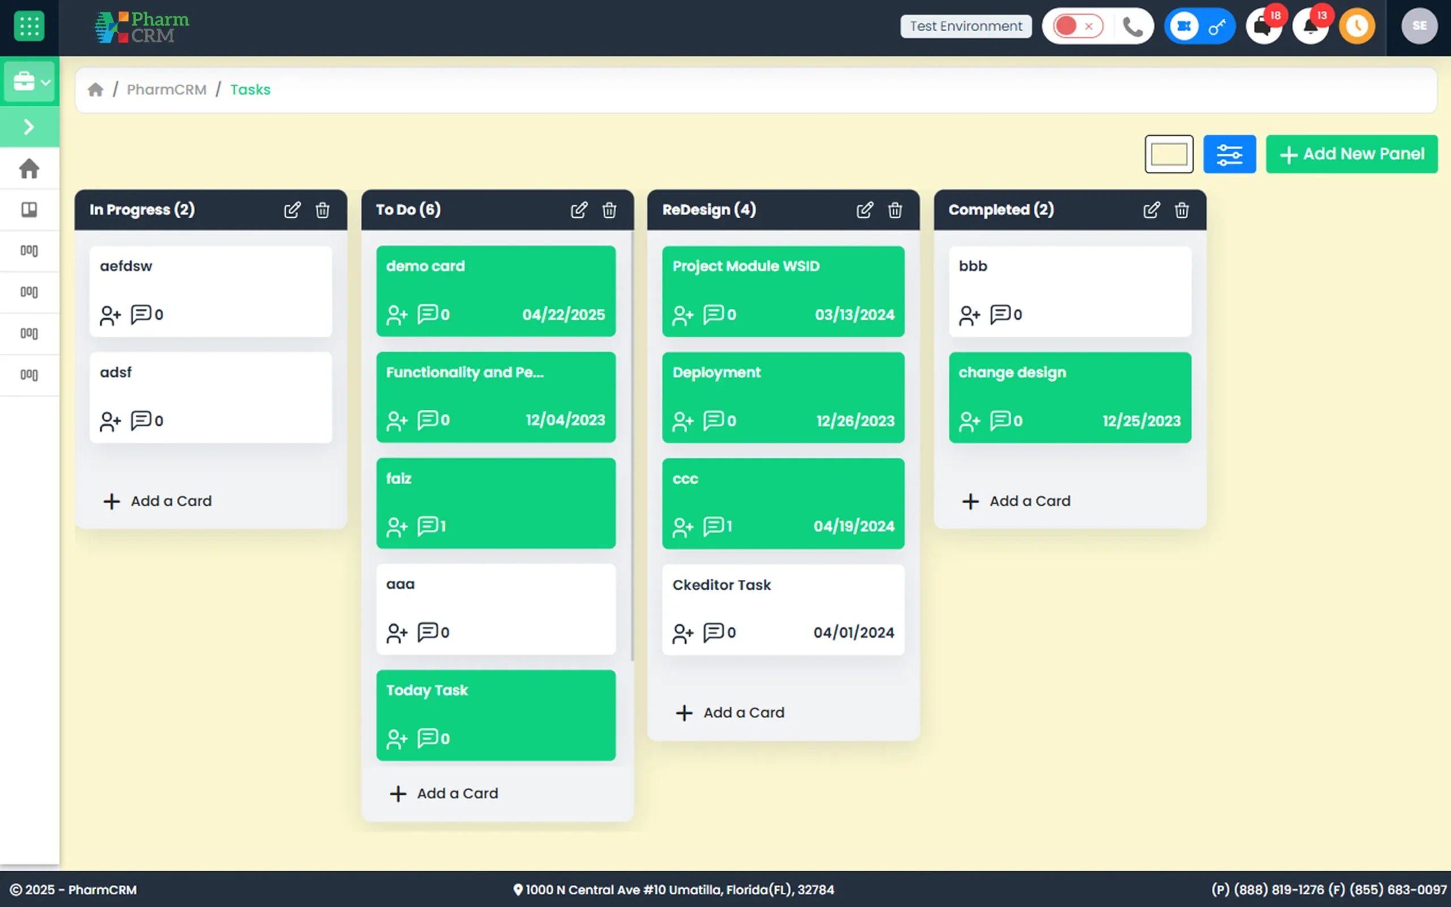Viewport: 1451px width, 907px height.
Task: Click Add New Panel button
Action: point(1351,154)
